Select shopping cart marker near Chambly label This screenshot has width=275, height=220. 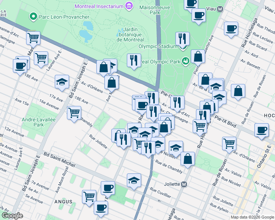[x=74, y=113]
